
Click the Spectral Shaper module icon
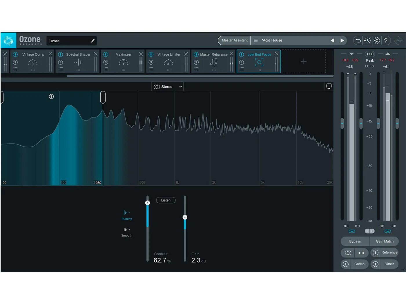(x=78, y=62)
